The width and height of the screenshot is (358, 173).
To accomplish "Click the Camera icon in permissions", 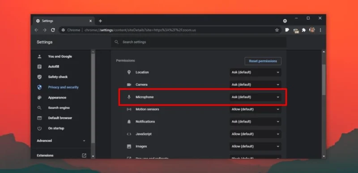I will click(x=129, y=85).
